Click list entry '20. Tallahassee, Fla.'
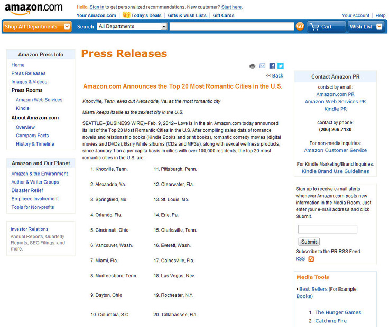 coord(175,315)
